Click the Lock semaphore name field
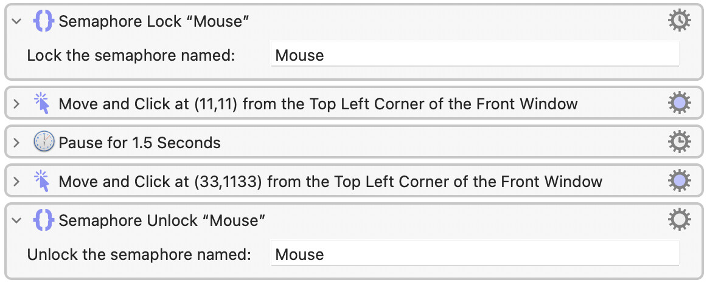The image size is (707, 283). (x=475, y=55)
